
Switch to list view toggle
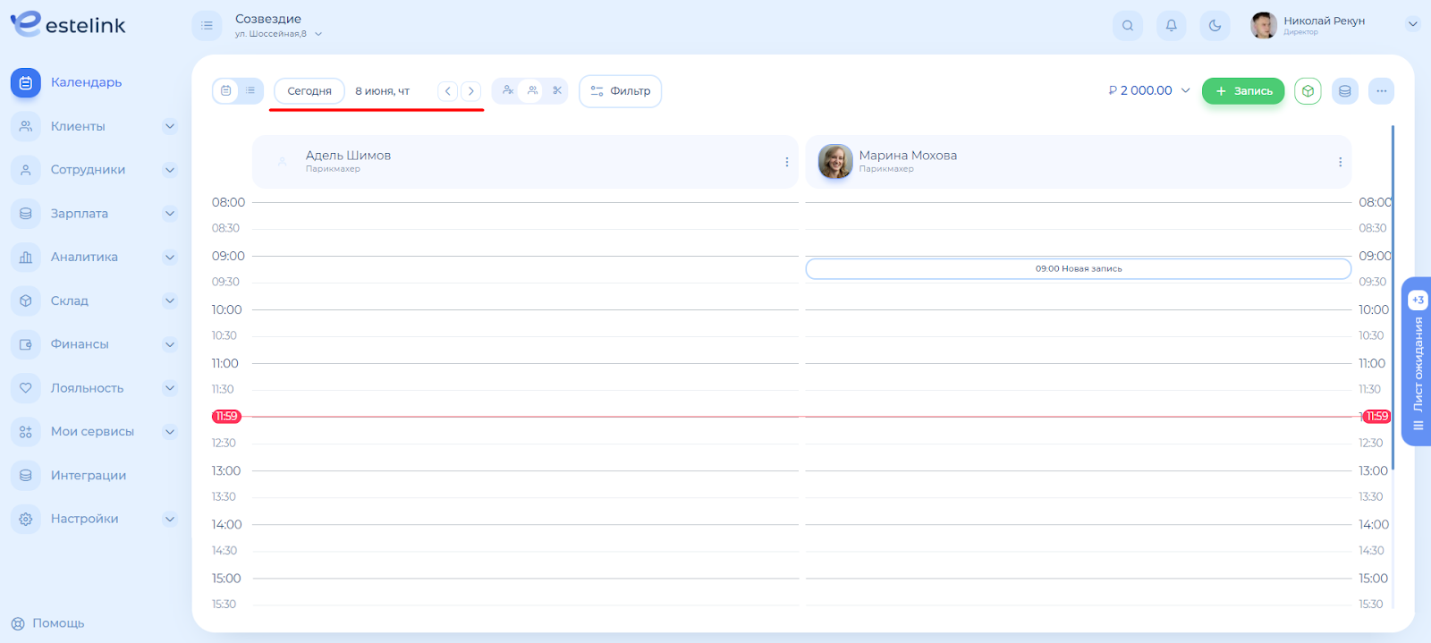pos(250,90)
